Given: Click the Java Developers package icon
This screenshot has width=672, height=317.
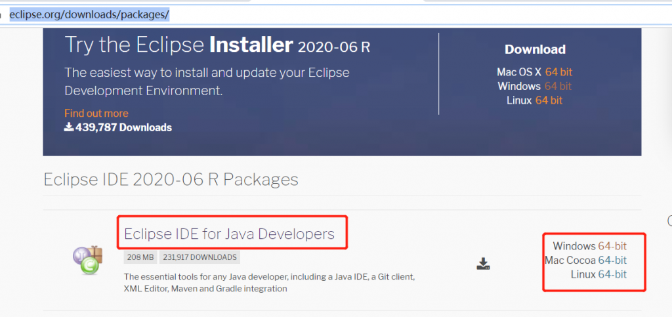Looking at the screenshot, I should pyautogui.click(x=87, y=260).
